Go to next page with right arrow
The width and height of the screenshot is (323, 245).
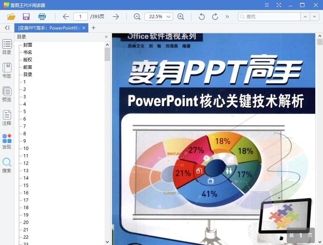116,17
